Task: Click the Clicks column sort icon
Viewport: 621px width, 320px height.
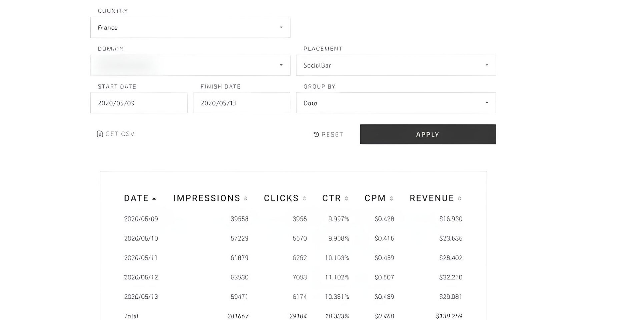Action: click(x=304, y=198)
